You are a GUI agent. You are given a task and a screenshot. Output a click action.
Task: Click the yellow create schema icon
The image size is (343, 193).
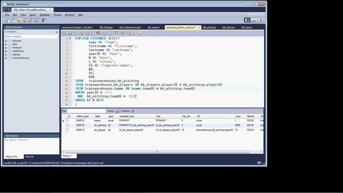pos(20,20)
